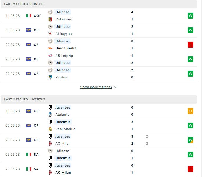Open the Show more matches link
Image resolution: width=202 pixels, height=177 pixels.
pos(96,87)
